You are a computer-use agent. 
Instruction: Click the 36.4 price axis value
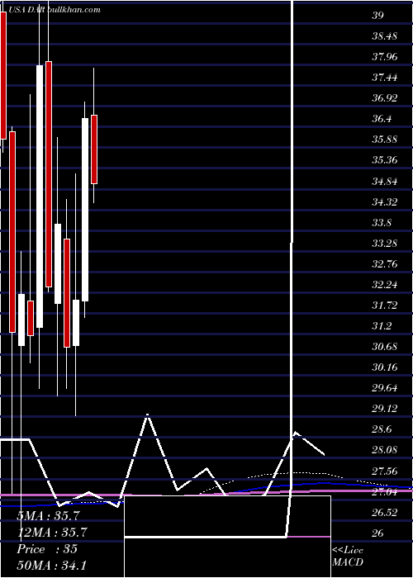click(x=382, y=119)
